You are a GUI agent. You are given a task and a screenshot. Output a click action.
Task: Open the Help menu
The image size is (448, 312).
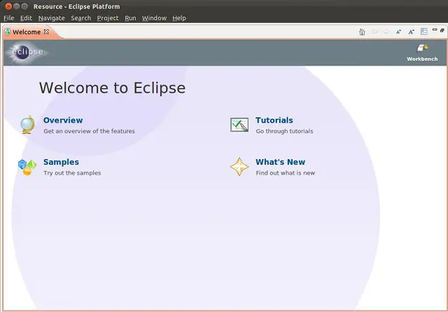[x=179, y=18]
